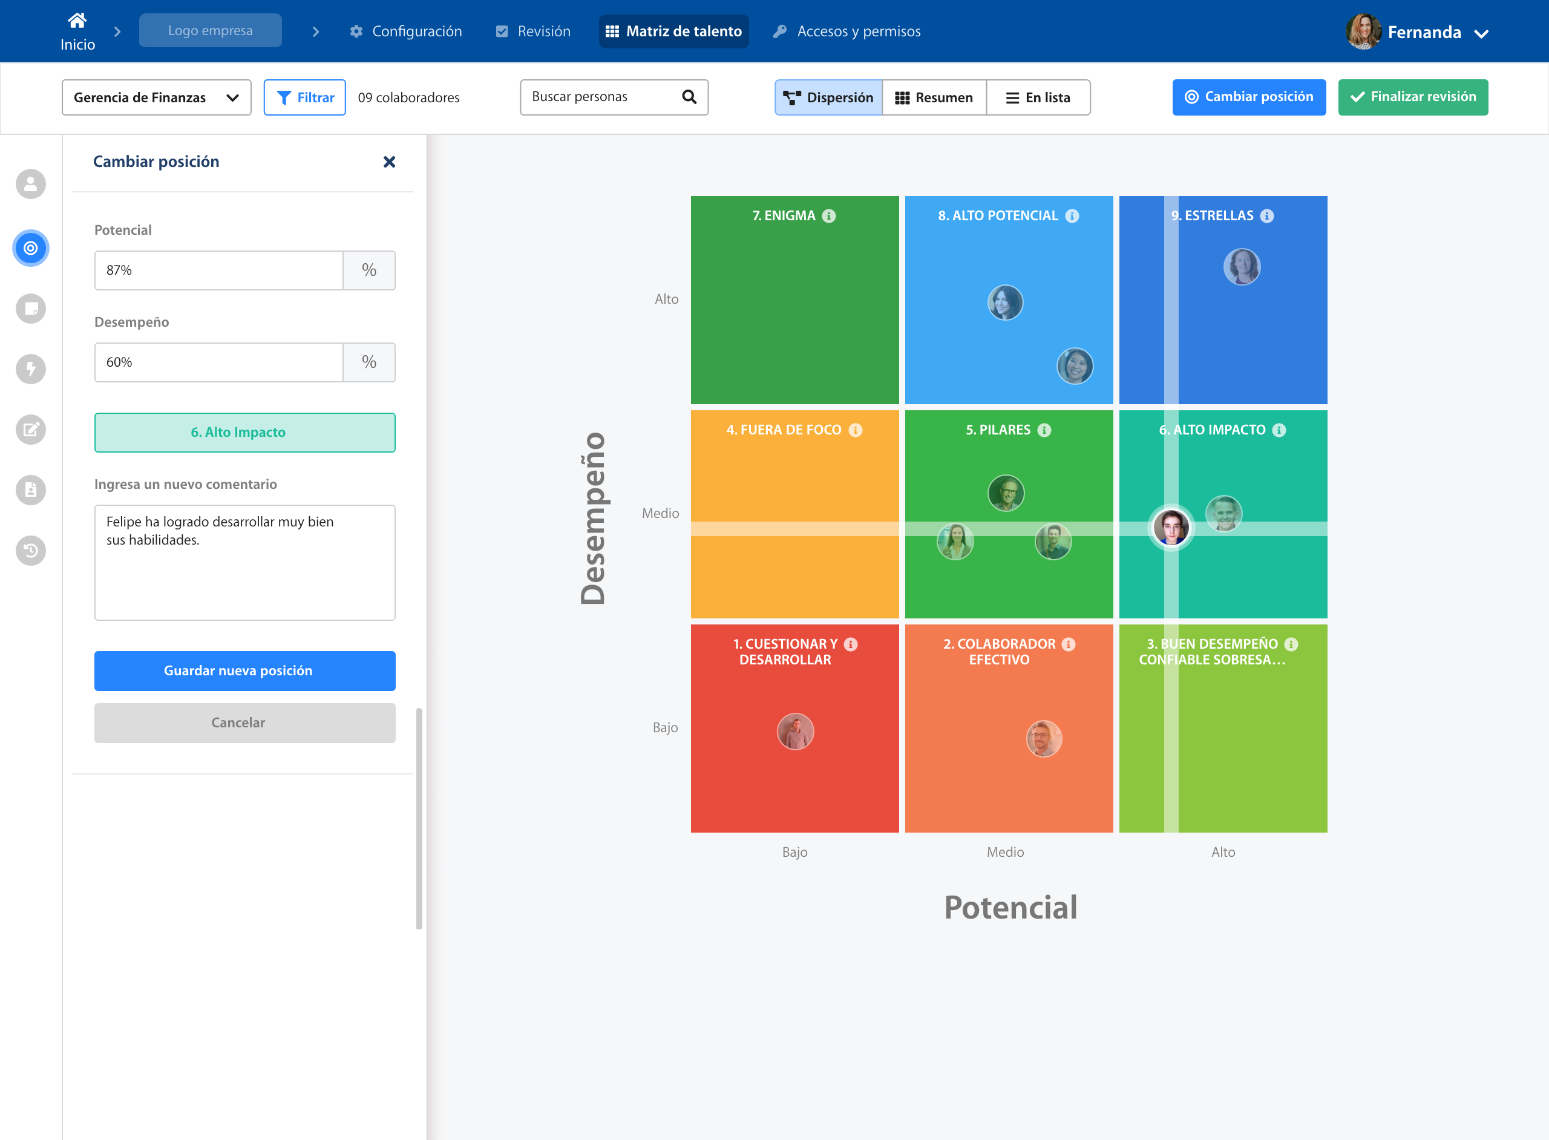Click the search magnifier icon

[x=689, y=97]
